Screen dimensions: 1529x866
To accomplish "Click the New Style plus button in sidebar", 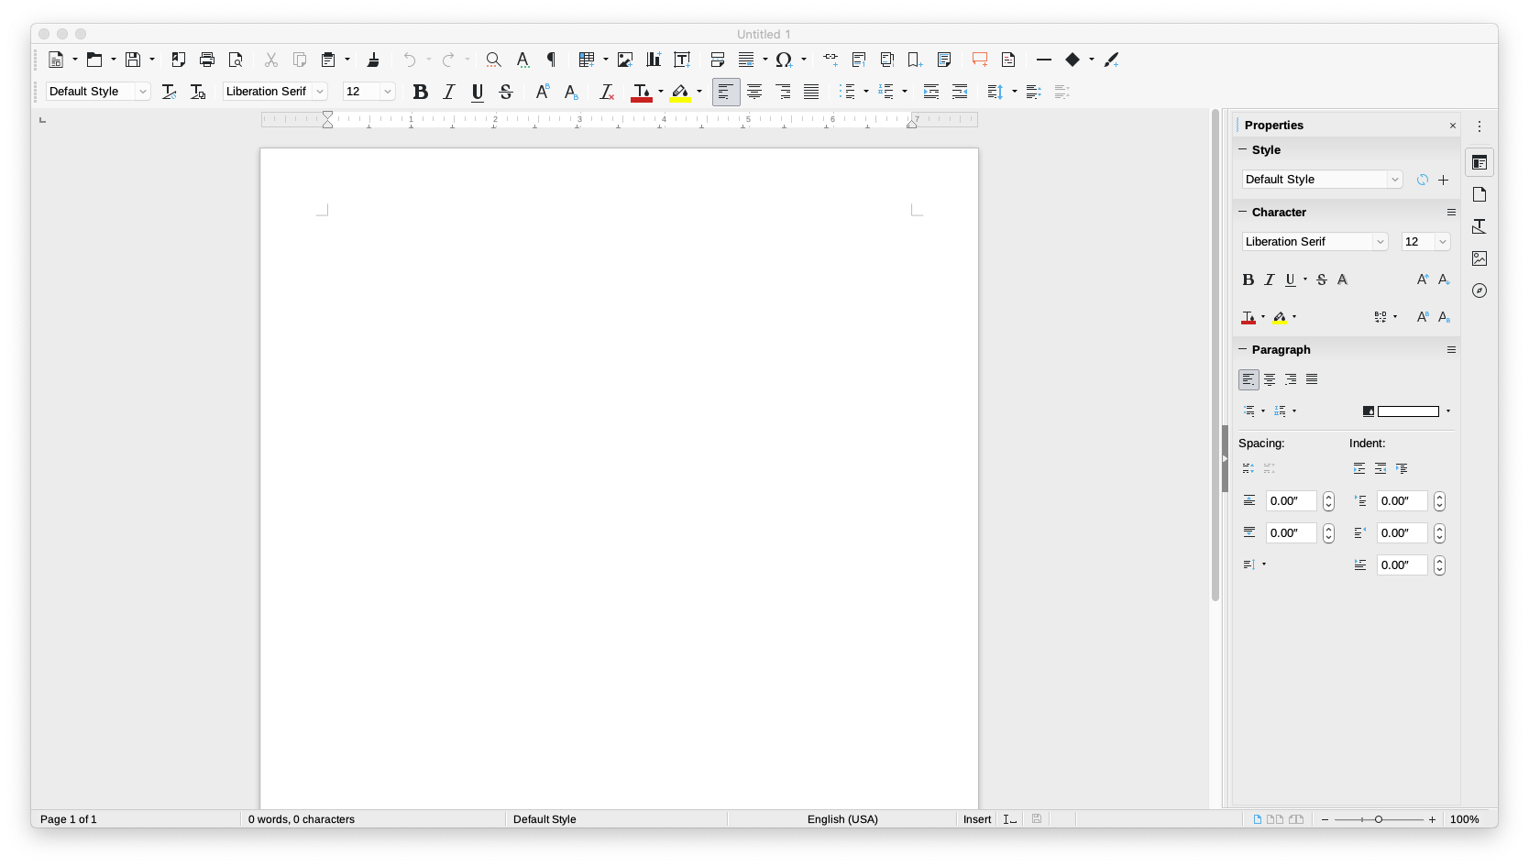I will point(1443,180).
